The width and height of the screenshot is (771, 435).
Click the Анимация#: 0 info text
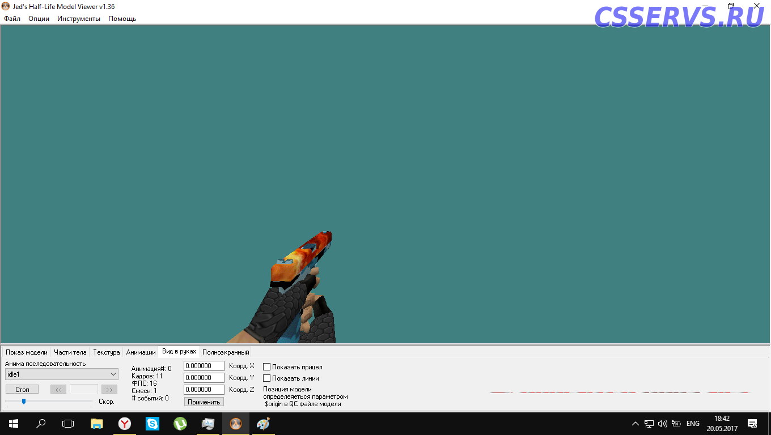(x=151, y=369)
